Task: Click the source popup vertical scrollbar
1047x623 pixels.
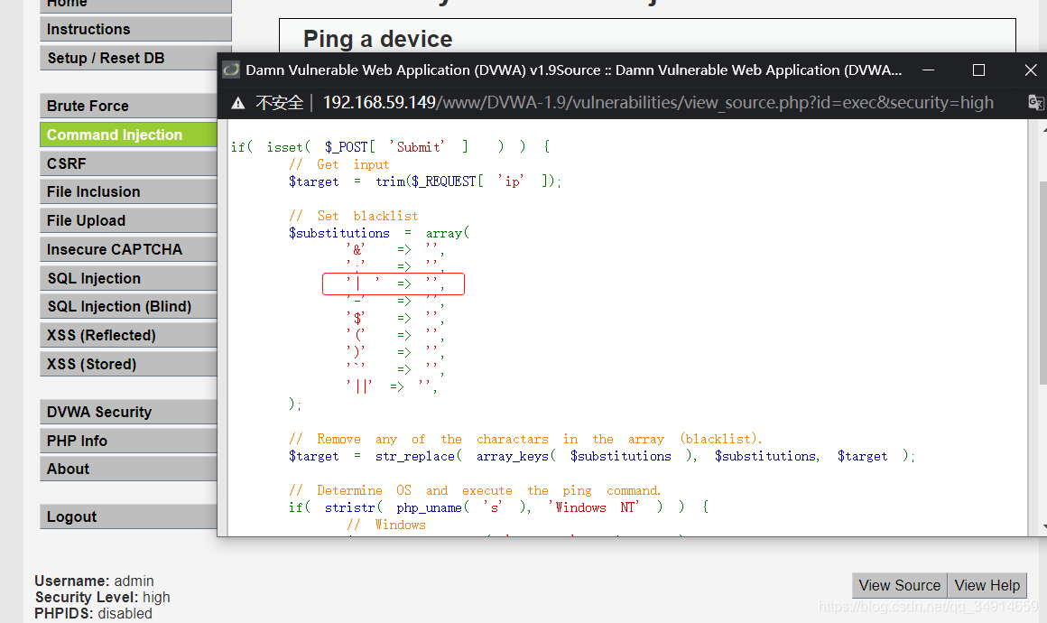Action: point(1043,284)
